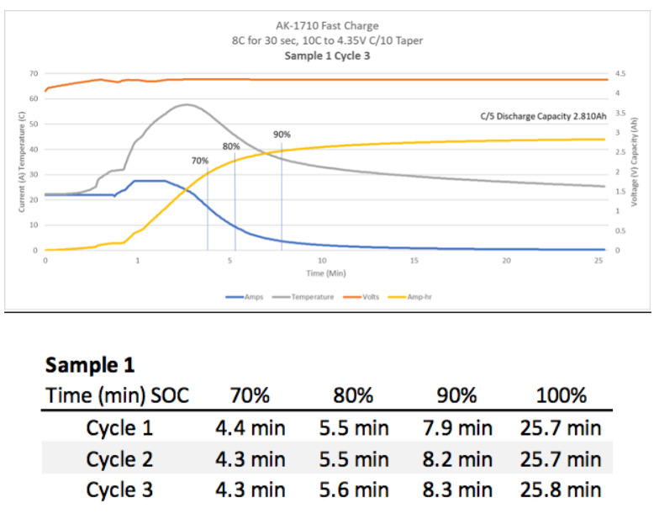The height and width of the screenshot is (519, 654).
Task: Click the Time (min) SOC header cell
Action: point(117,395)
